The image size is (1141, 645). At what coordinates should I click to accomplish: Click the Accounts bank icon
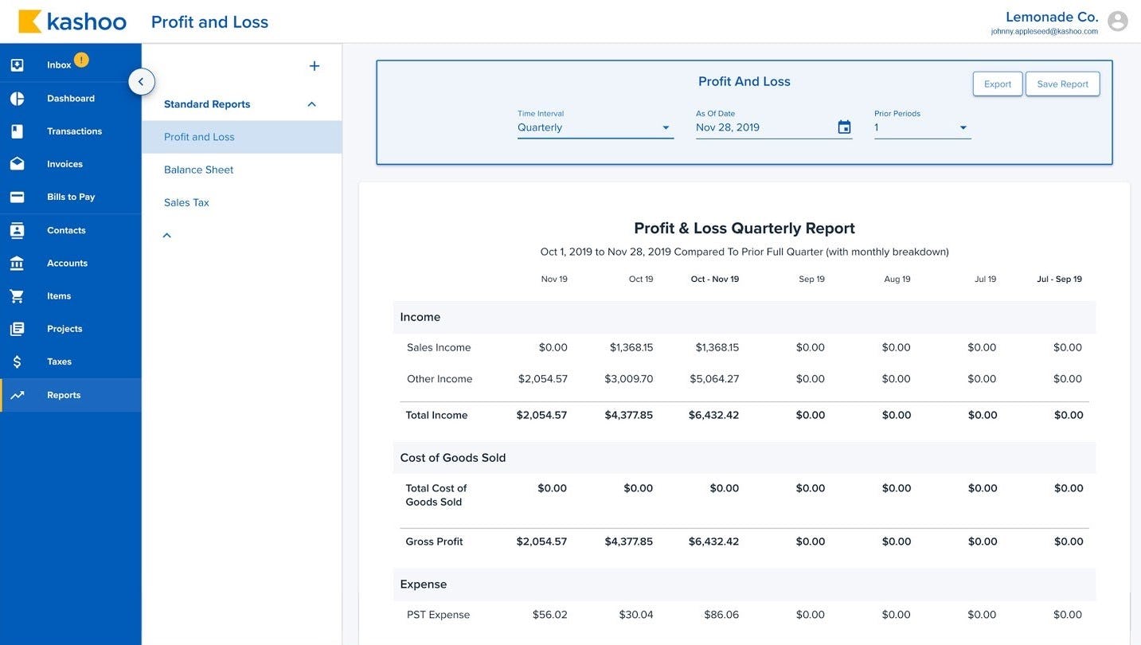tap(17, 264)
